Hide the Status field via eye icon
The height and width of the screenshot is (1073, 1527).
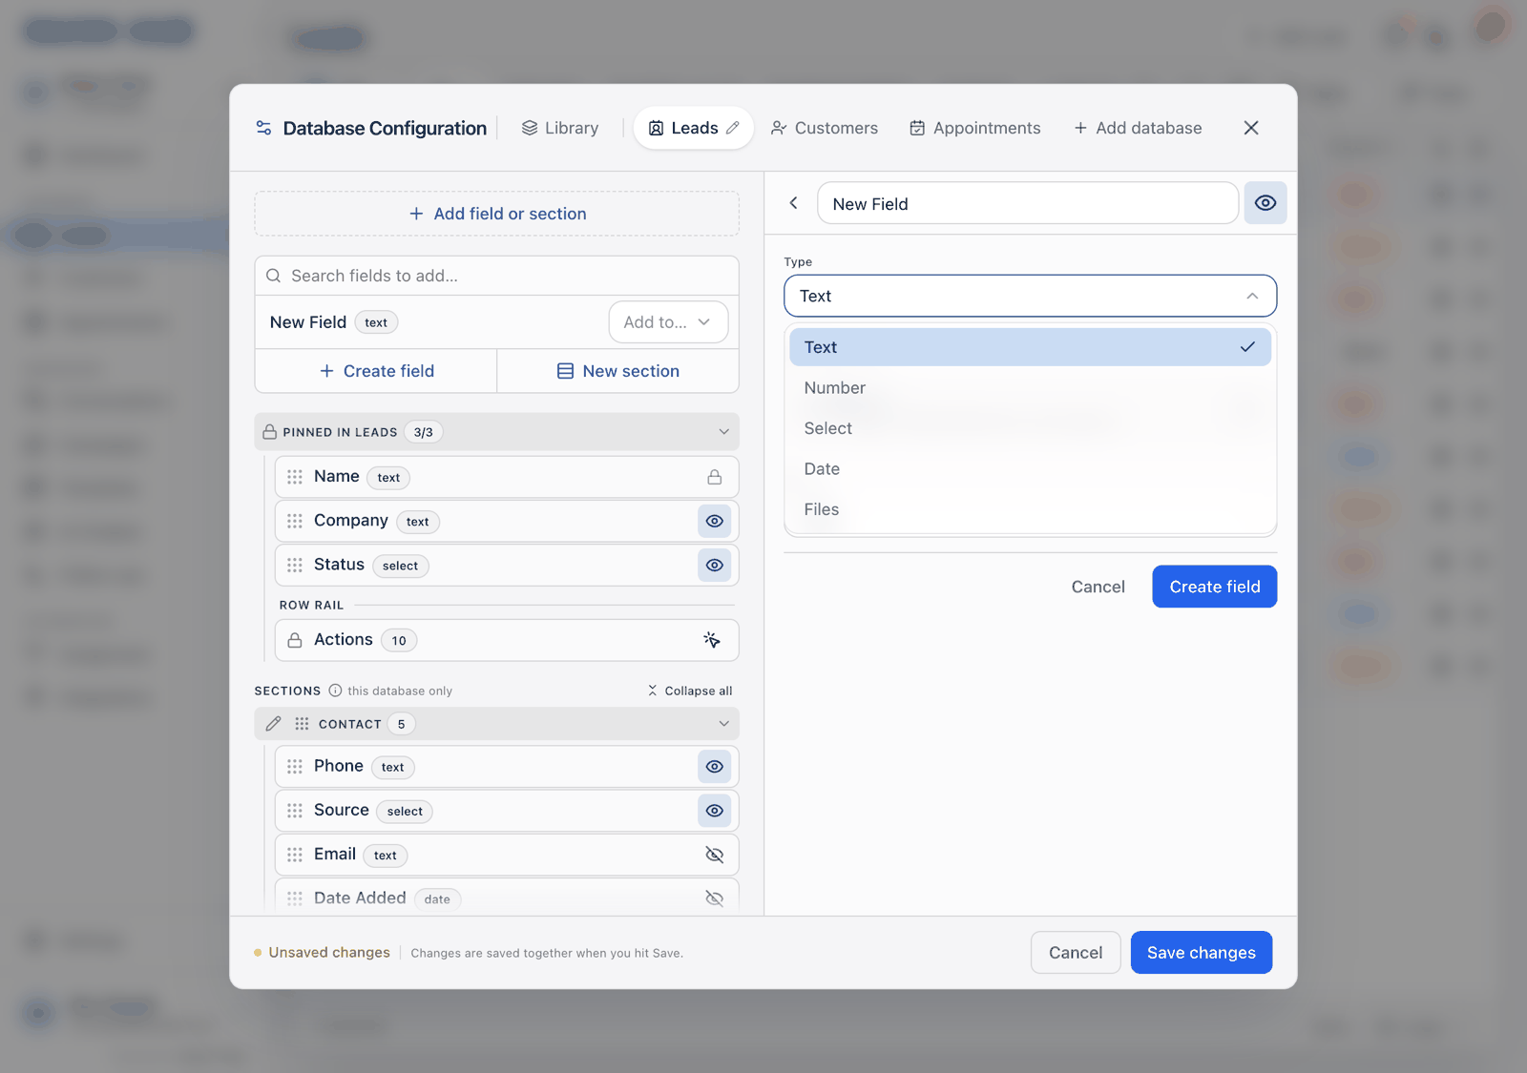pyautogui.click(x=714, y=565)
